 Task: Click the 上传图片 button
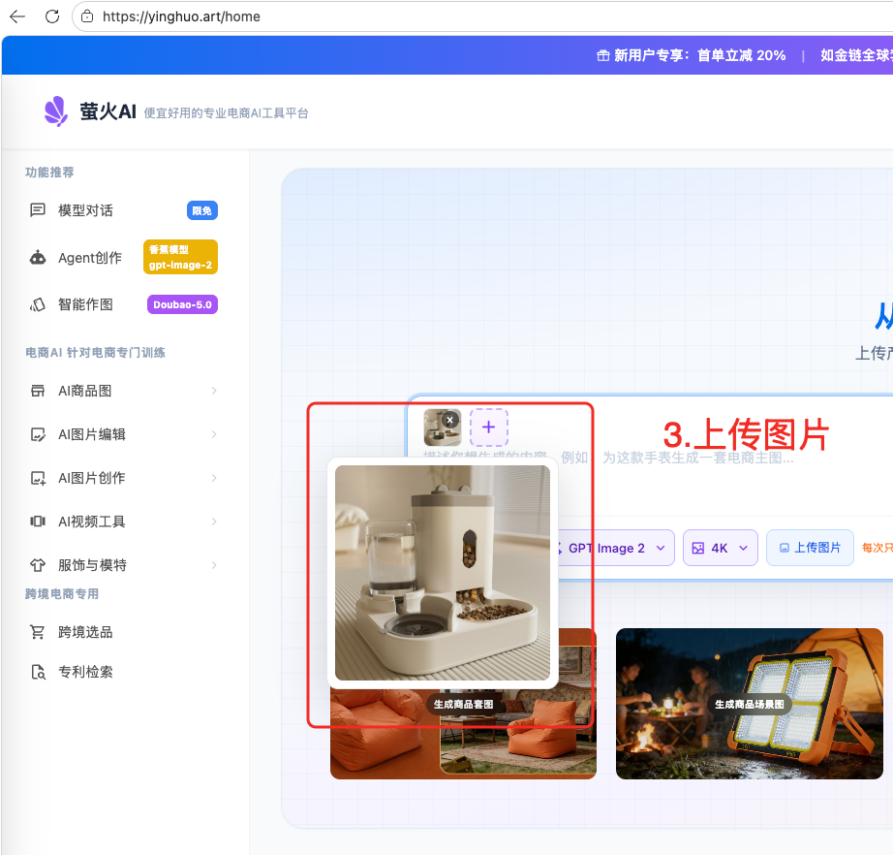810,548
